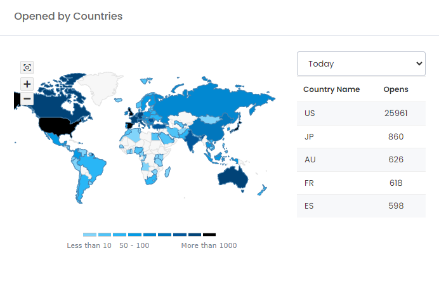Select the JP row in the table
The height and width of the screenshot is (286, 439).
361,136
